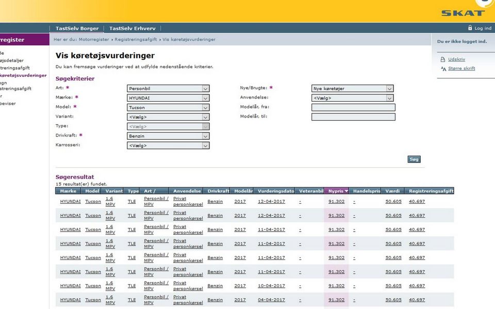Switch to the TastSelv Erhverv tab
Viewport: 495px width, 309px height.
pos(132,28)
